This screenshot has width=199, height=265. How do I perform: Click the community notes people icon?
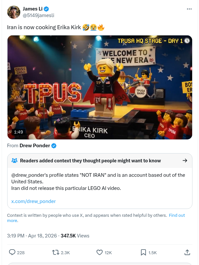pyautogui.click(x=14, y=161)
